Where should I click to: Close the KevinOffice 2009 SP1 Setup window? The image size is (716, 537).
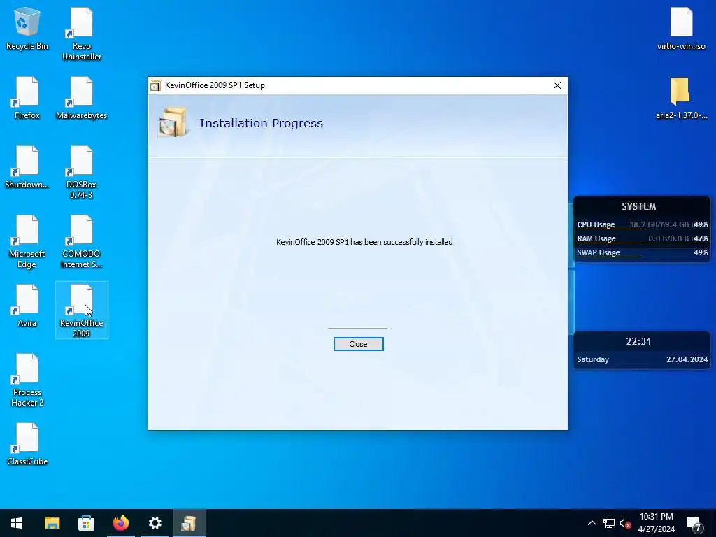point(557,85)
